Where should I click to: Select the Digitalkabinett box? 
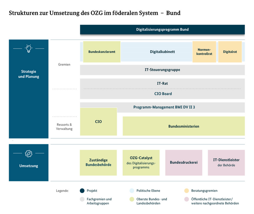click(163, 51)
